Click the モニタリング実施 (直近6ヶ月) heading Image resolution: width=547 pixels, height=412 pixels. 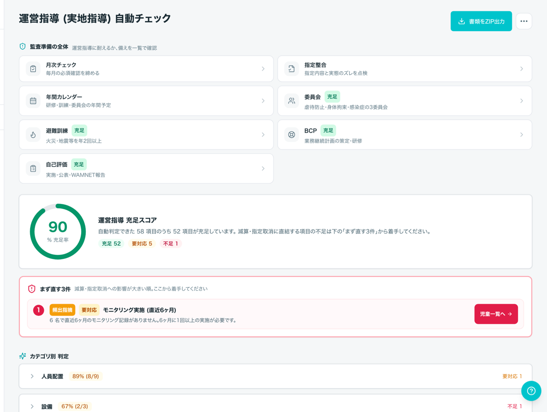[140, 310]
